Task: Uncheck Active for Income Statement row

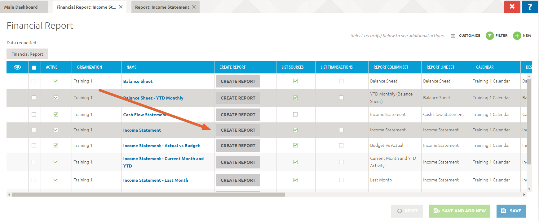Action: tap(56, 130)
